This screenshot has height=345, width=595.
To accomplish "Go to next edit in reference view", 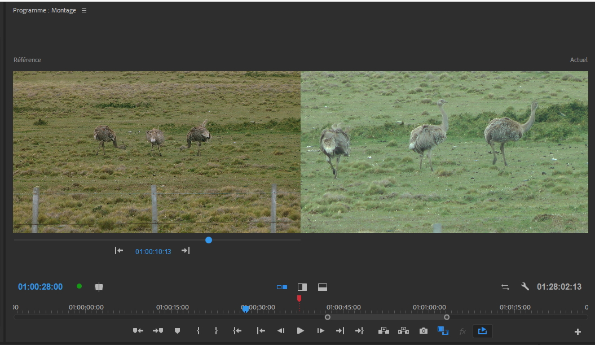I will click(x=186, y=251).
